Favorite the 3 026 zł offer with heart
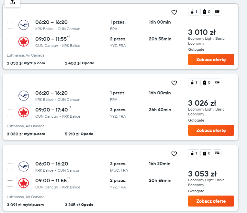This screenshot has width=247, height=213. (x=174, y=83)
